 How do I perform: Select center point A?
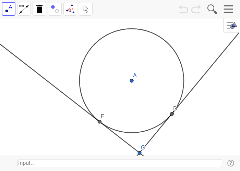[x=131, y=81]
